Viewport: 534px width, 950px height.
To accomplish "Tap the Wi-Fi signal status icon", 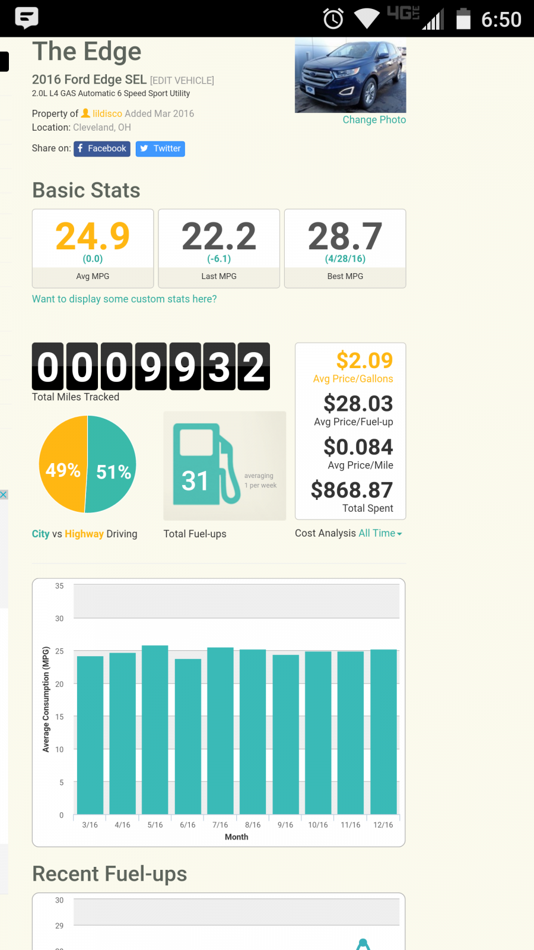I will pyautogui.click(x=367, y=18).
